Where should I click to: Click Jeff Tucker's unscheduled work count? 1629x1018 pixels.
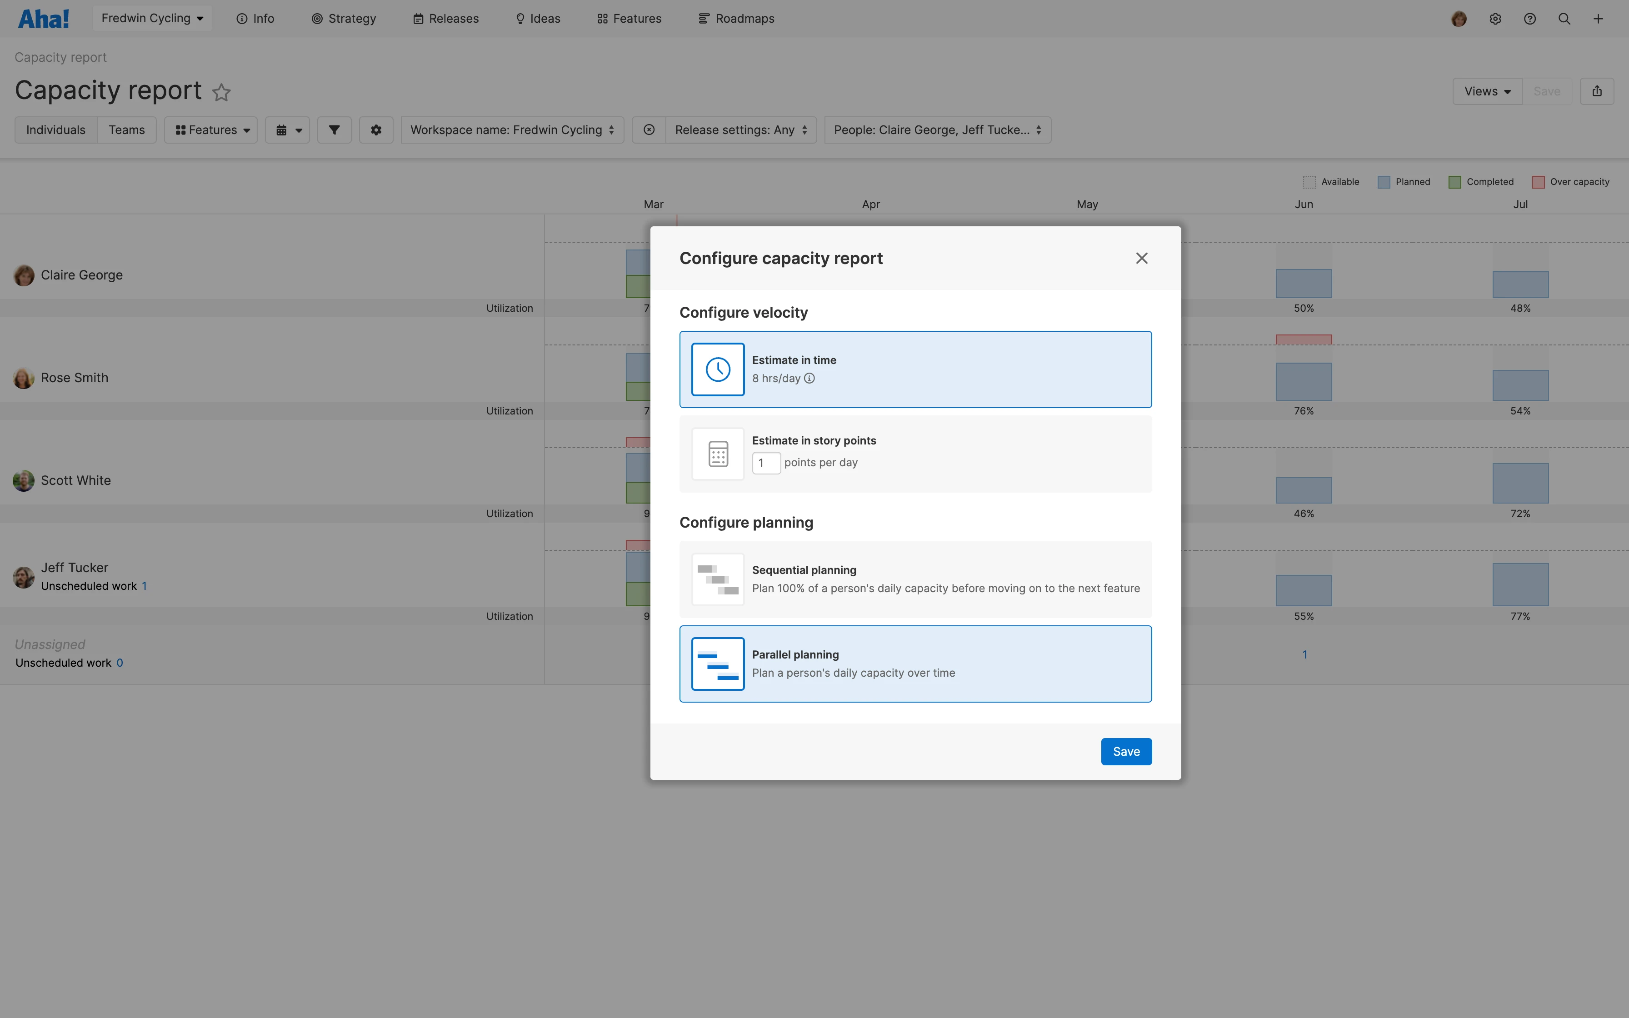pos(144,586)
